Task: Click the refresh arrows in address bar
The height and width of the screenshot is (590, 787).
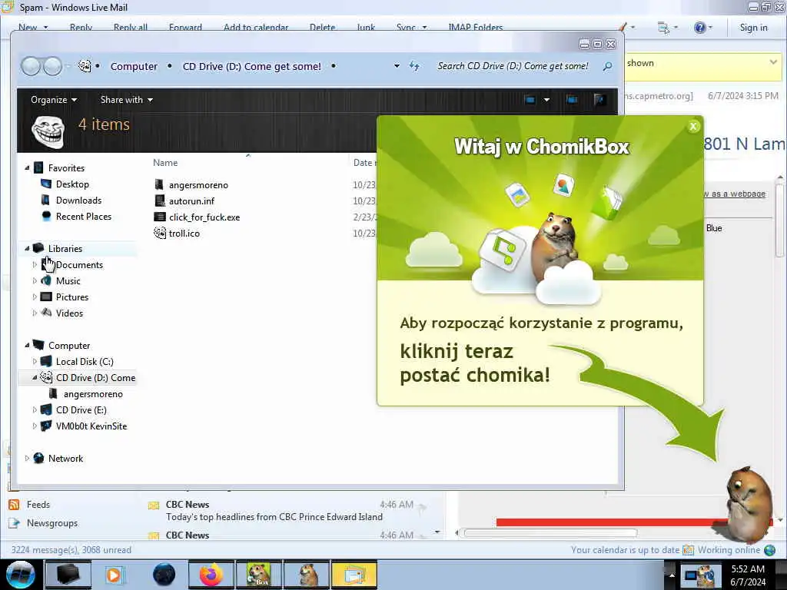Action: pos(414,66)
